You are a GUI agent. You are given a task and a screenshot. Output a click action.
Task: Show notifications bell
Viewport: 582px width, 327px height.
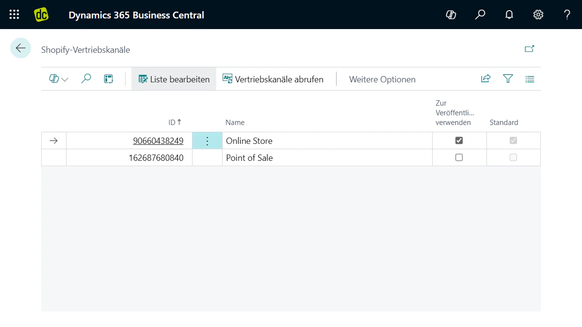click(509, 15)
